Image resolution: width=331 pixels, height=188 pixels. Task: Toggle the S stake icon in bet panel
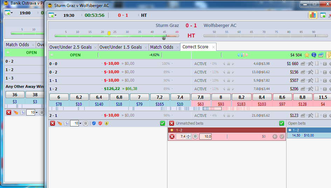[x=66, y=124]
